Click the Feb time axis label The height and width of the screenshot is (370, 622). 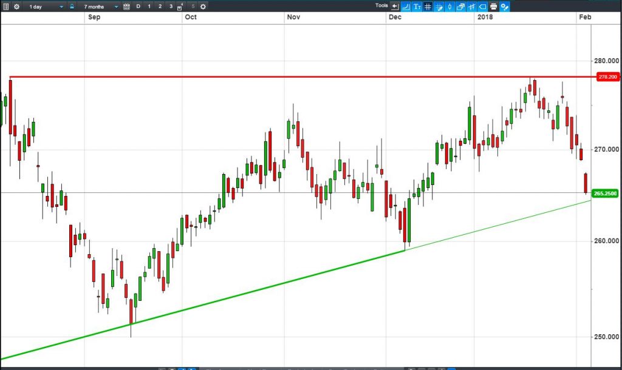(585, 17)
